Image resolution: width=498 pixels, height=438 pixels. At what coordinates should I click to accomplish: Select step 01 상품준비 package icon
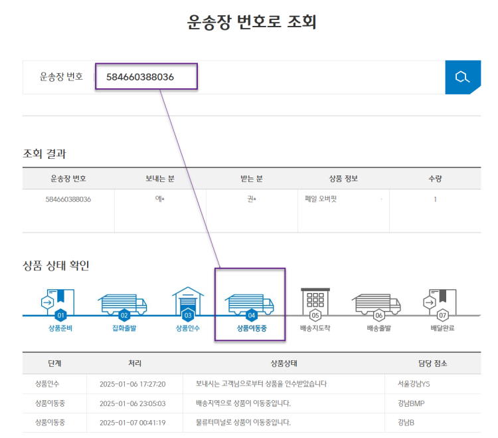point(58,304)
